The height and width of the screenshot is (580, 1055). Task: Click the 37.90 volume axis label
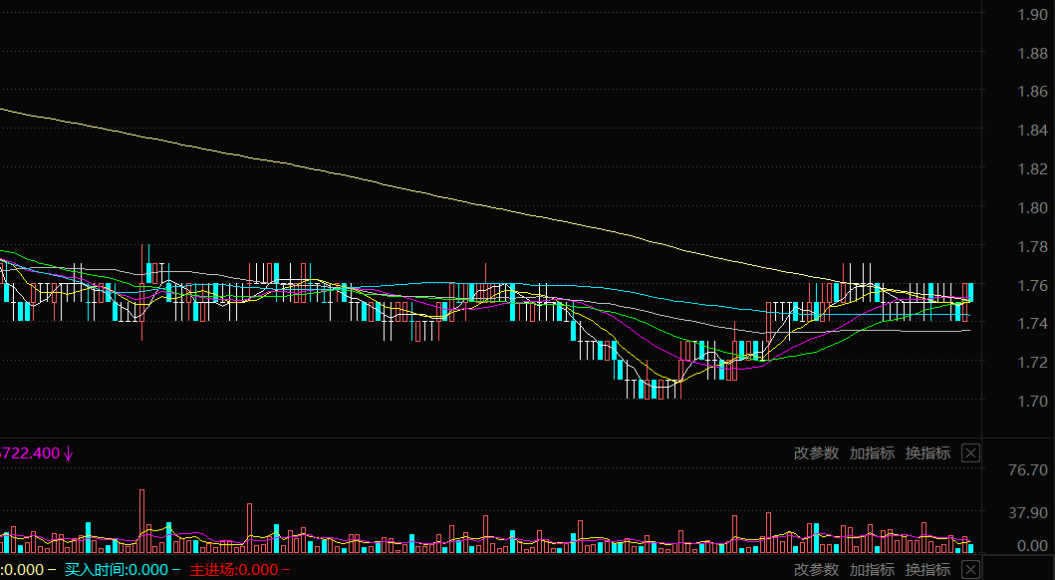tap(1027, 512)
